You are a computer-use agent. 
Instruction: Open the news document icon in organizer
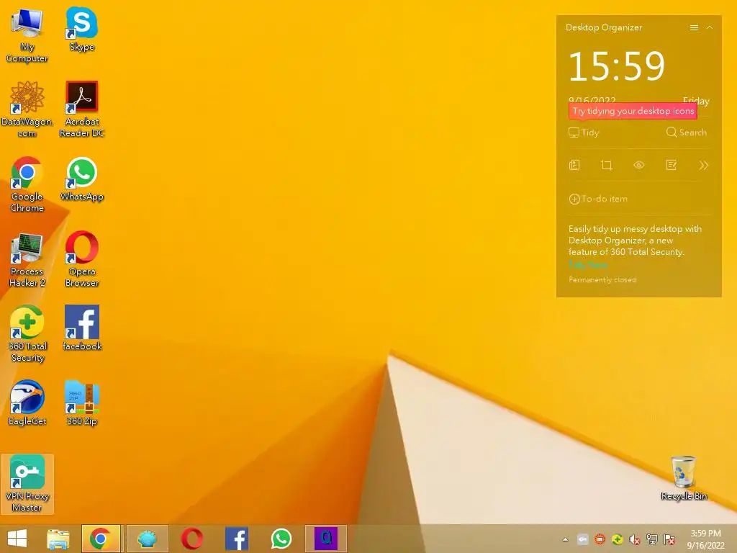[574, 165]
